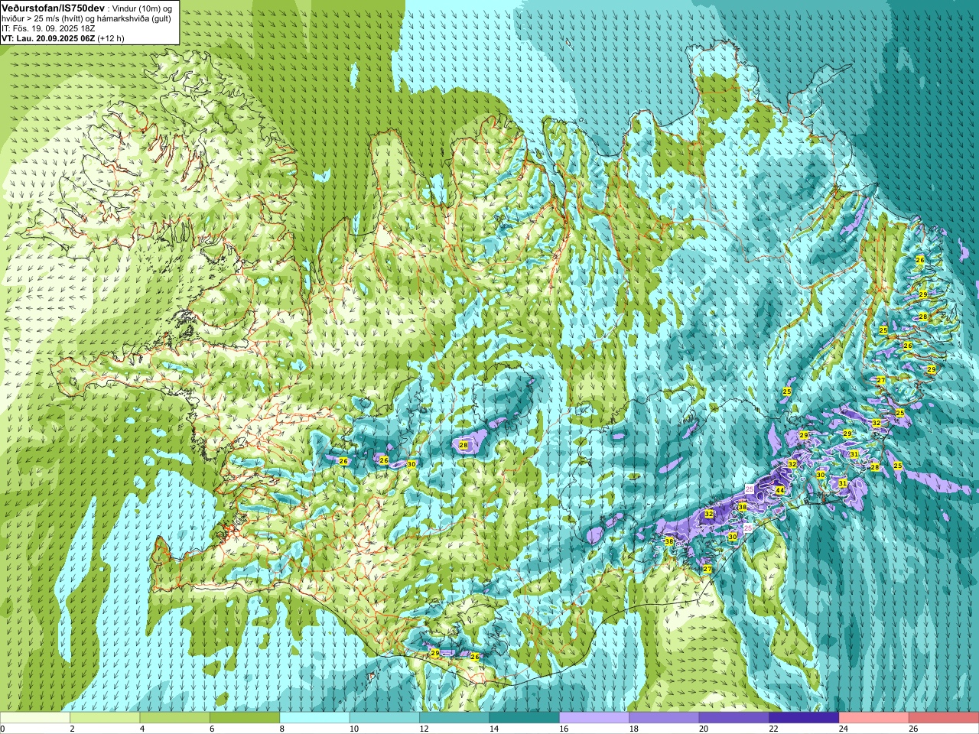Select the 20–22 m/s purple legend swatch
The height and width of the screenshot is (734, 979).
[734, 718]
